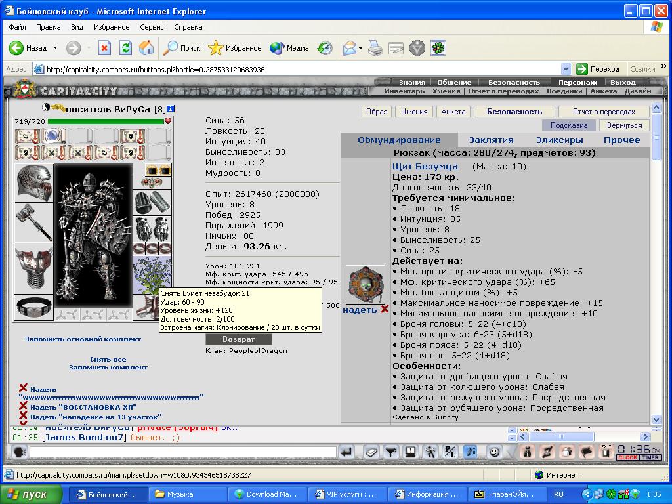Click the Щит Безумца shield image
This screenshot has height=504, width=672.
tap(366, 284)
